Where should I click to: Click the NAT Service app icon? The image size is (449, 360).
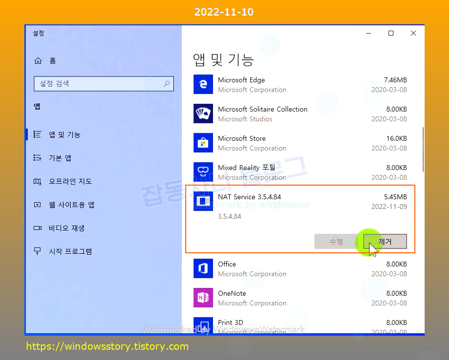point(203,201)
